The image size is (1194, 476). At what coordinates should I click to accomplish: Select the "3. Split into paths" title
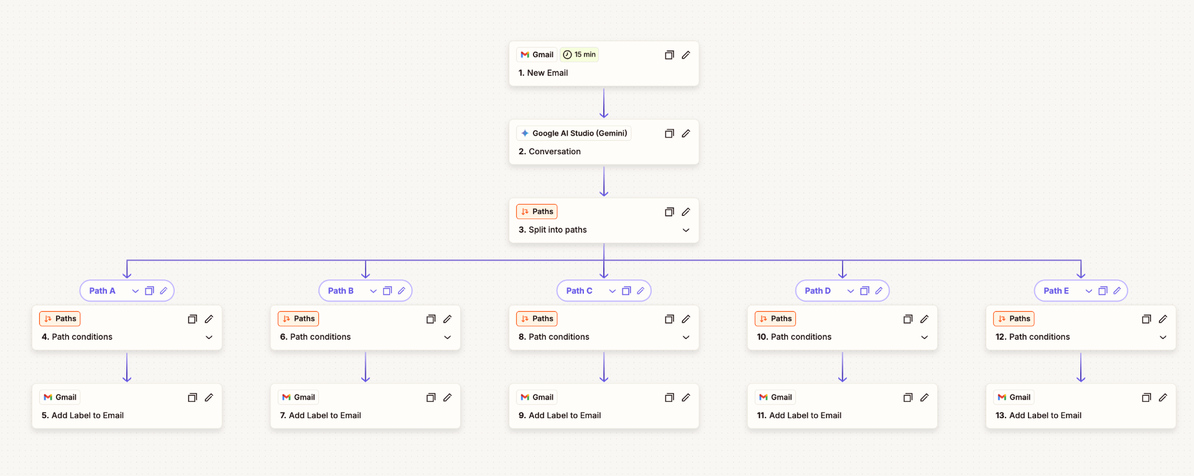coord(553,230)
